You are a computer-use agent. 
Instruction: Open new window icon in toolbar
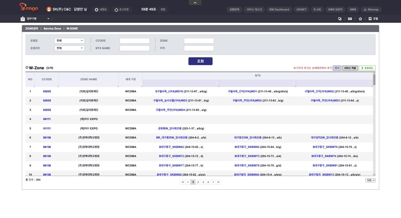click(x=340, y=19)
